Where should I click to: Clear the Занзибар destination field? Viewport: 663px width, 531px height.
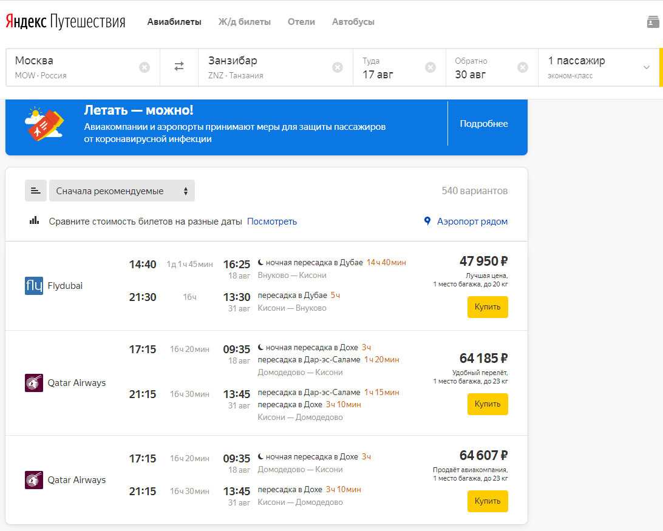(x=338, y=67)
